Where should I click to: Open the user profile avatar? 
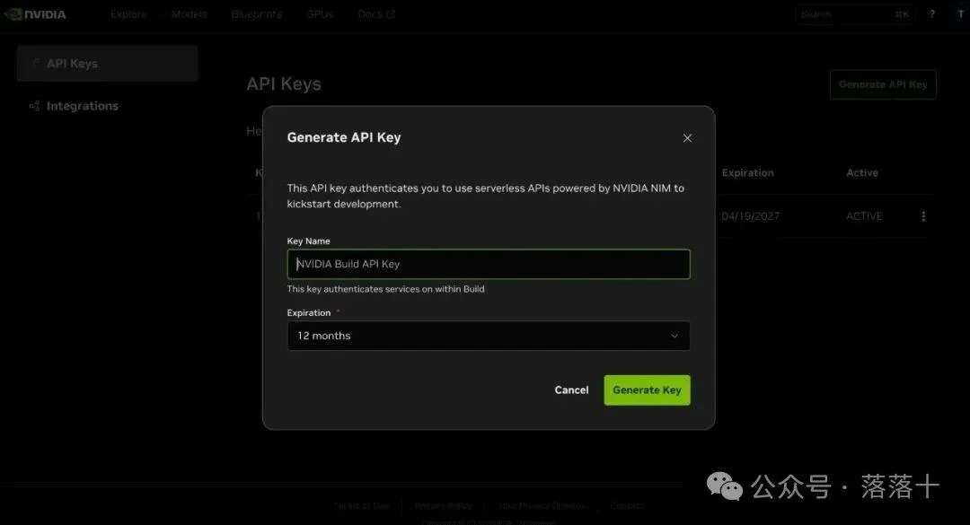pos(960,14)
